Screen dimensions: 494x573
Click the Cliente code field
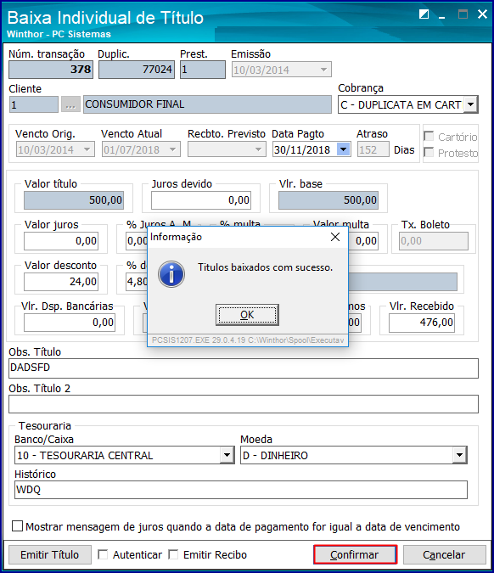click(34, 104)
